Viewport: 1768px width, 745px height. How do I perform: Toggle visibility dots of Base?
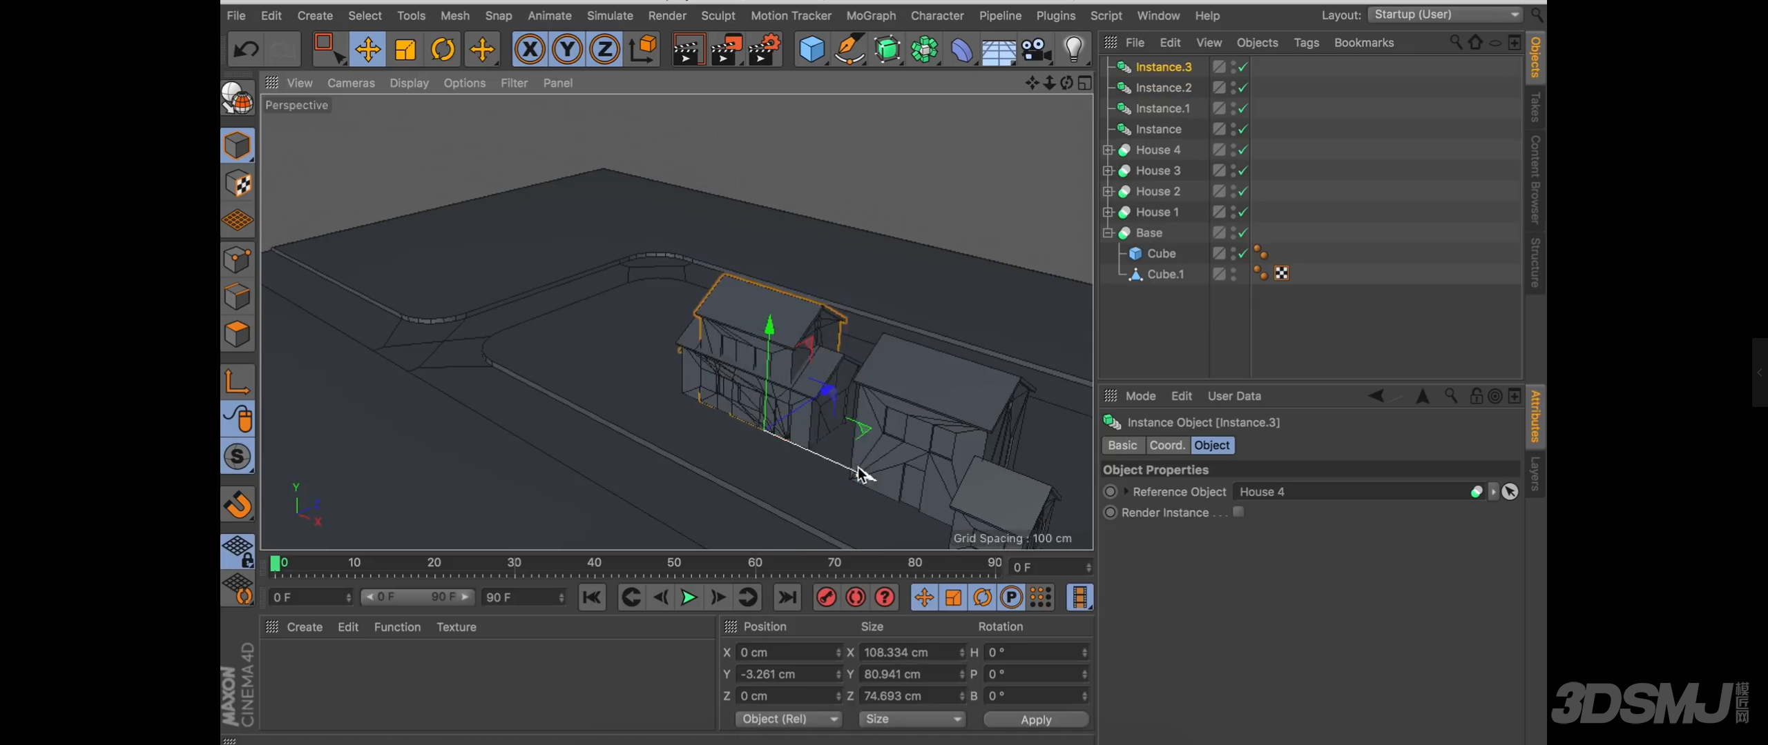[x=1233, y=232]
